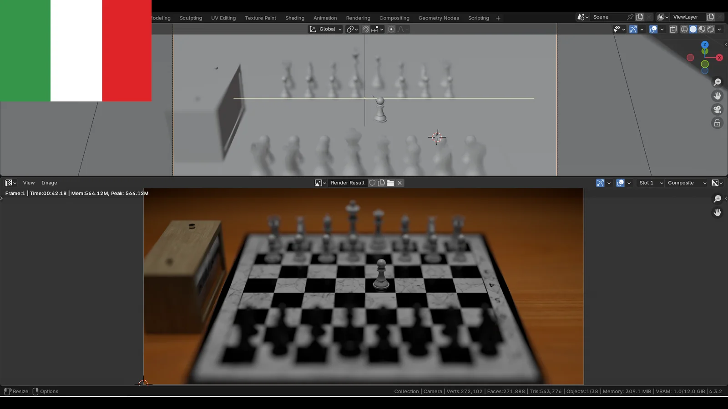Unlink the Render Result image with X

(399, 183)
